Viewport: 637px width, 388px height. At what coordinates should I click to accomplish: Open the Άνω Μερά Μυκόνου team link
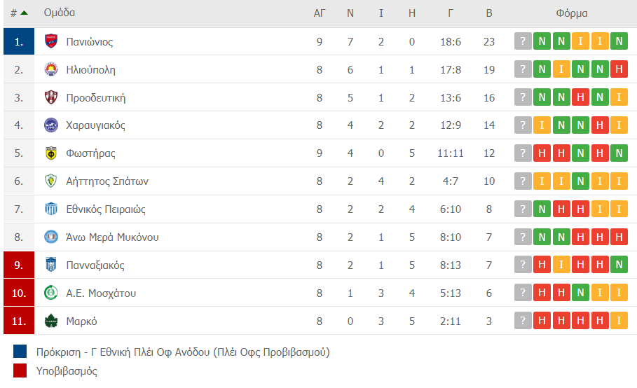(x=112, y=237)
